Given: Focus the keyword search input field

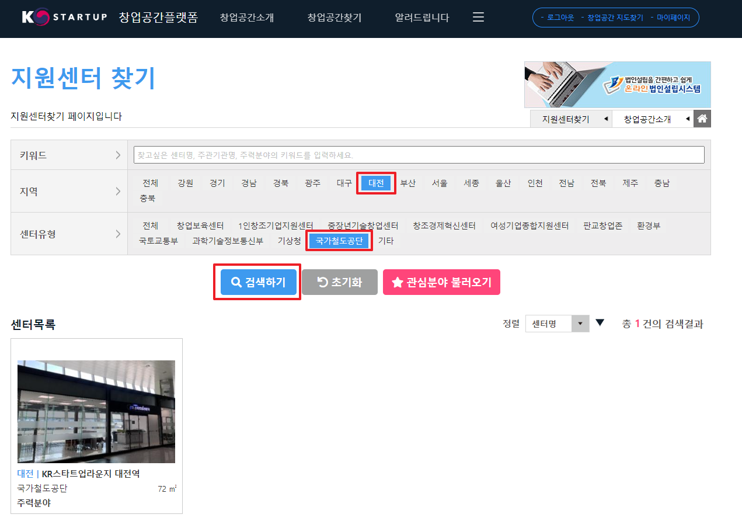Looking at the screenshot, I should 419,155.
